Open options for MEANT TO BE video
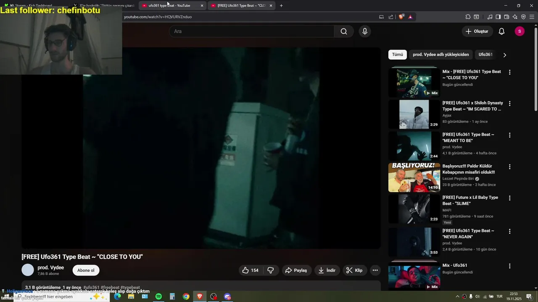Viewport: 538px width, 302px height. click(510, 135)
